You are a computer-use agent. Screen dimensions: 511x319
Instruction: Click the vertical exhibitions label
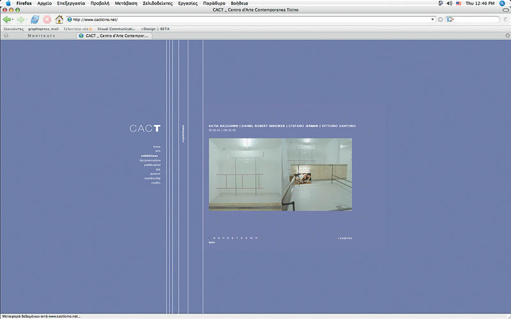coord(183,133)
